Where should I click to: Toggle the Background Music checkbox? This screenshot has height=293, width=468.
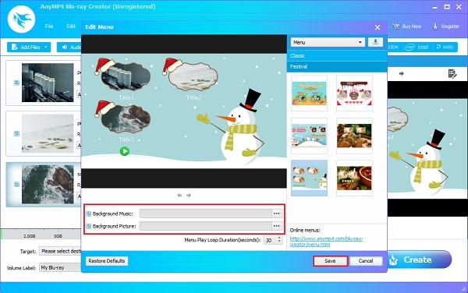(x=89, y=214)
